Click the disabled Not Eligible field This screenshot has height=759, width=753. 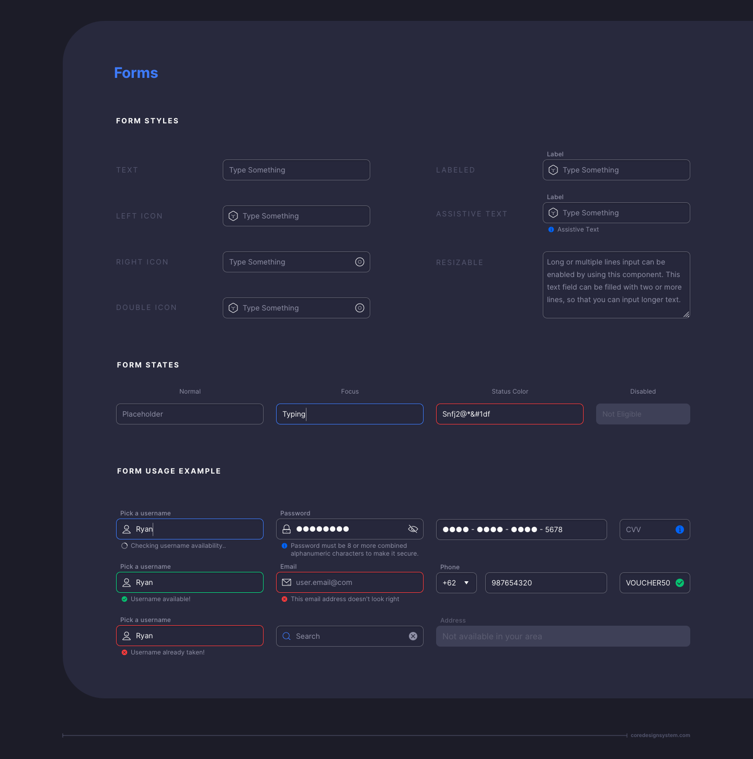pos(643,414)
